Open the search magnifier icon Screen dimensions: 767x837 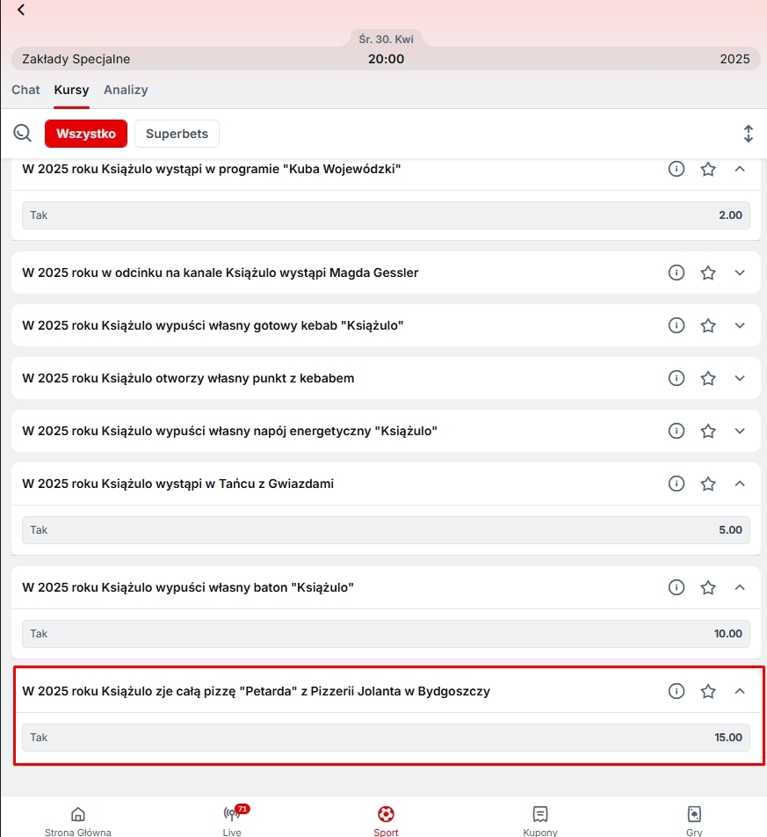(x=23, y=134)
